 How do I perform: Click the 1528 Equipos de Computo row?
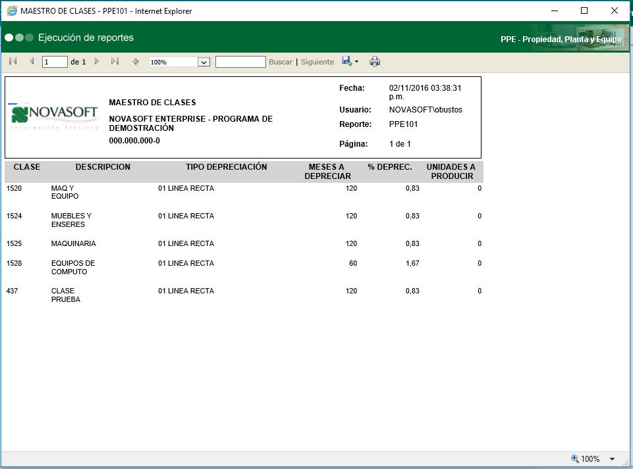point(72,267)
